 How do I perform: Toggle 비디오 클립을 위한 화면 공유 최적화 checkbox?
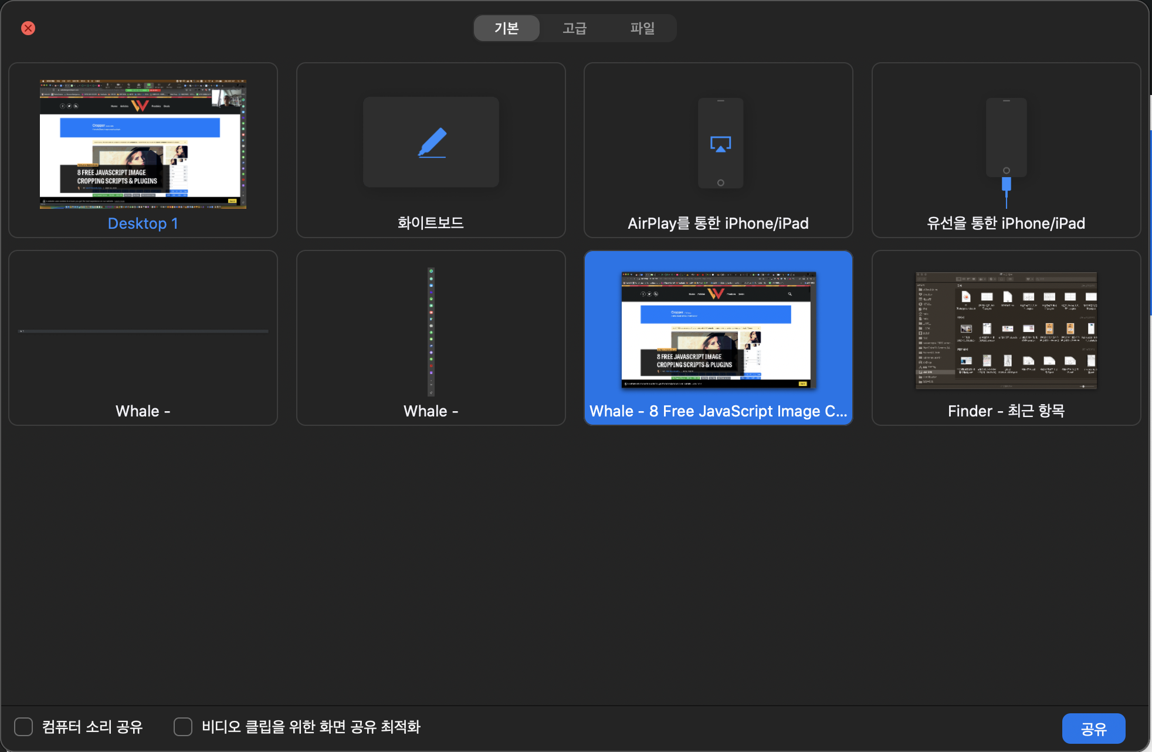(x=183, y=727)
